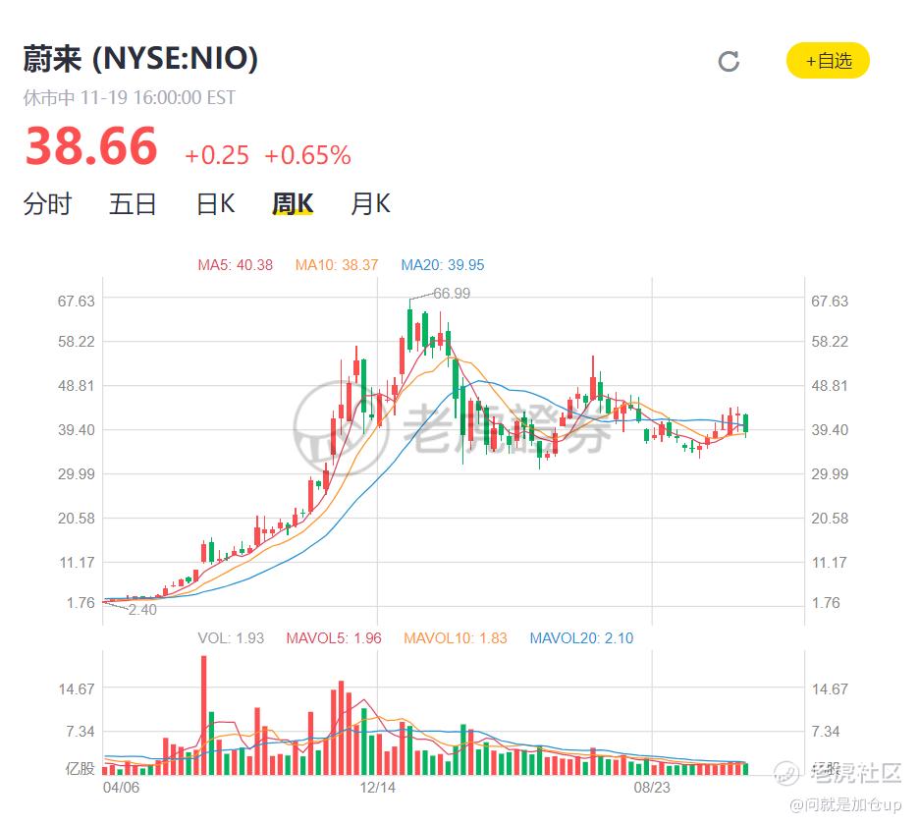Click the right axis value 20.58

(830, 519)
